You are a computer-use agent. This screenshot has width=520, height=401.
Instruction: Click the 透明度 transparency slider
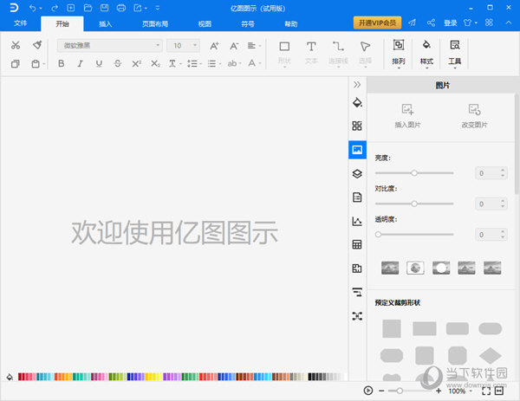click(x=414, y=235)
